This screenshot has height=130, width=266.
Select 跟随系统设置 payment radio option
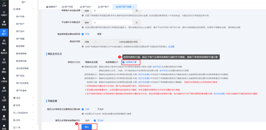[83, 62]
